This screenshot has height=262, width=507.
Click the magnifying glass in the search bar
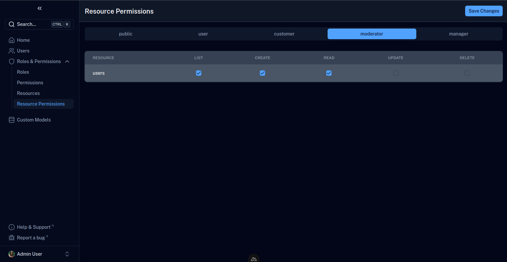pos(12,24)
